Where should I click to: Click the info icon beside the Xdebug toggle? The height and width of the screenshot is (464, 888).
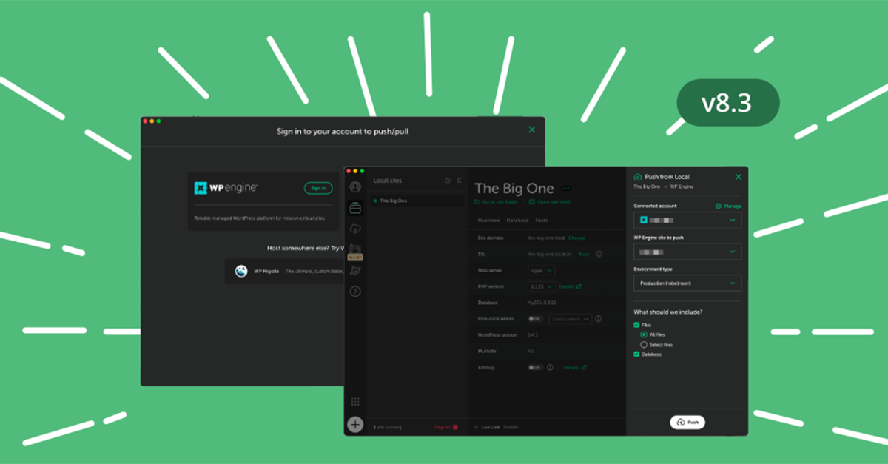[551, 367]
